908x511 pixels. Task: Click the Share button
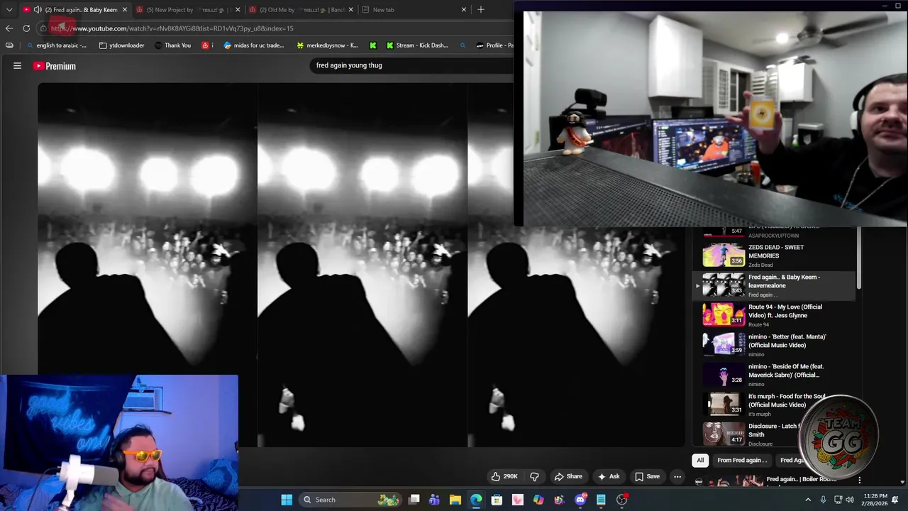click(x=568, y=476)
